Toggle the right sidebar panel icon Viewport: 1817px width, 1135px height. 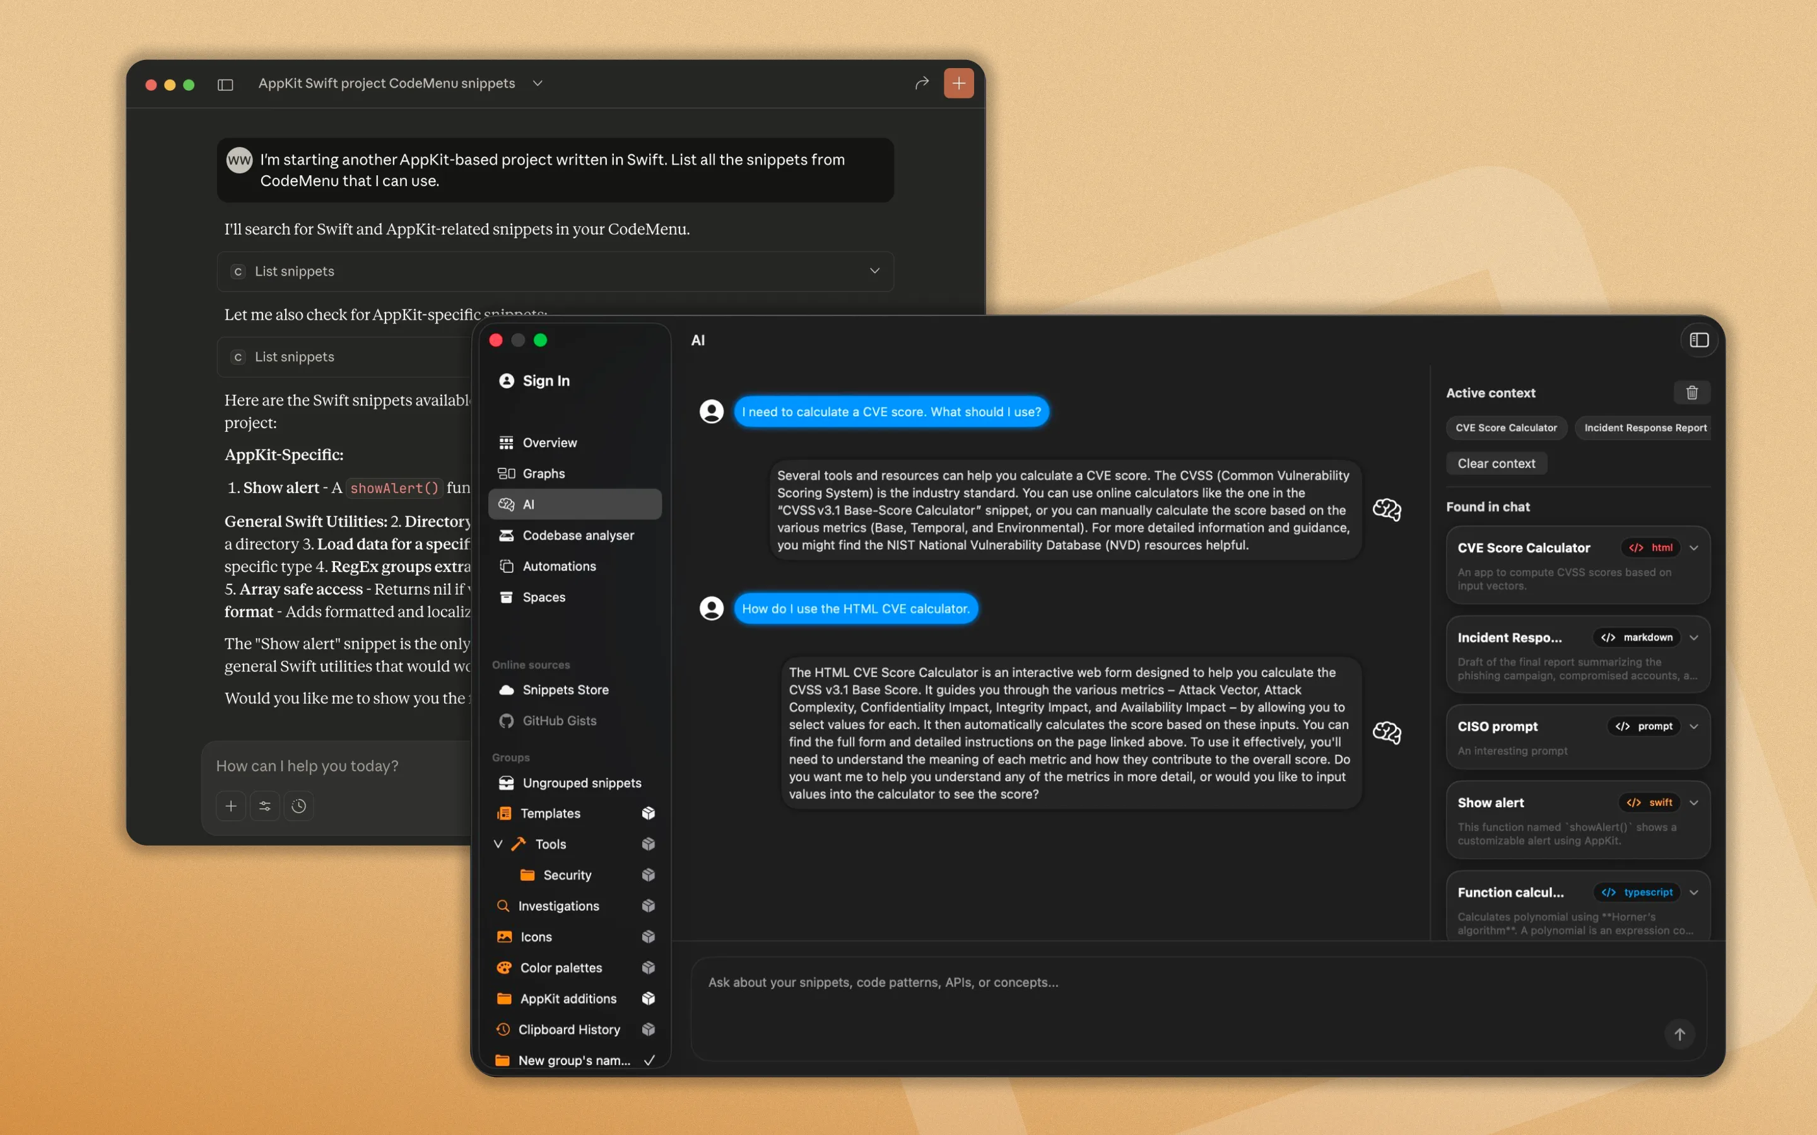pos(1699,340)
